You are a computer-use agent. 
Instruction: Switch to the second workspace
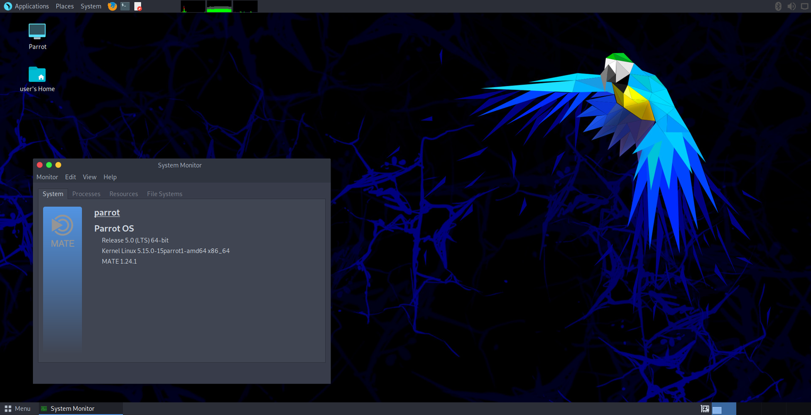[x=749, y=408]
